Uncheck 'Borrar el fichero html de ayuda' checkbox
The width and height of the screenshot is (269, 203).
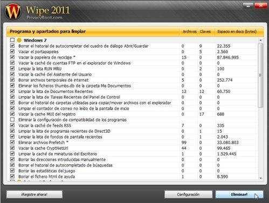[12, 176]
